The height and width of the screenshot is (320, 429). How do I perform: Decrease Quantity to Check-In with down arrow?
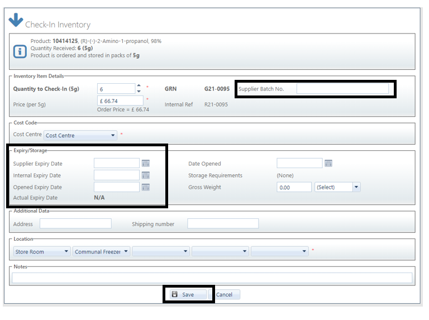139,92
